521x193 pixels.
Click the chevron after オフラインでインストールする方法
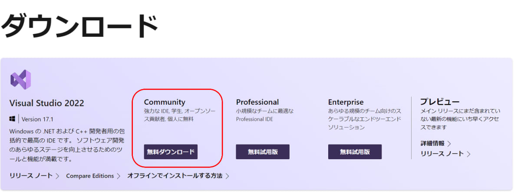[x=227, y=176]
